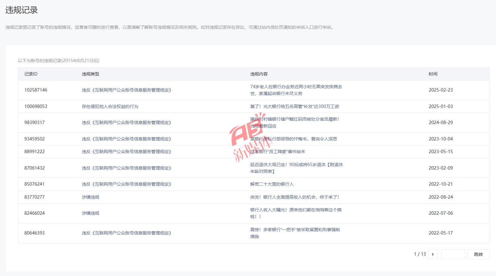Open the 员工降薪事件始末 article link
The image size is (496, 276).
click(x=278, y=152)
